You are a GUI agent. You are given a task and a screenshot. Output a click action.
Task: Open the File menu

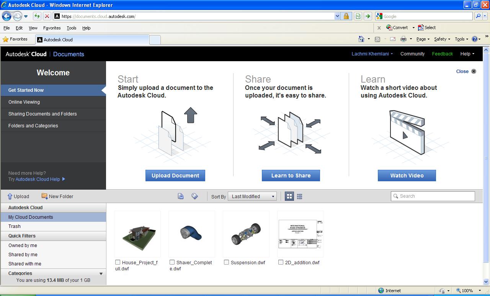(x=7, y=28)
